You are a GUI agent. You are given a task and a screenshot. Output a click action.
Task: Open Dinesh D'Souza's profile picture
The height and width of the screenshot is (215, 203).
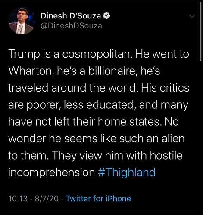tap(22, 21)
